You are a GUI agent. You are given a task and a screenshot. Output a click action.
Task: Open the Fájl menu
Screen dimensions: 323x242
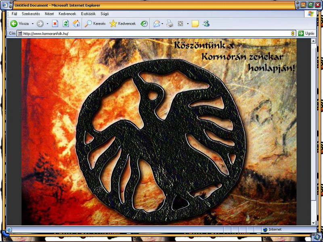[14, 13]
